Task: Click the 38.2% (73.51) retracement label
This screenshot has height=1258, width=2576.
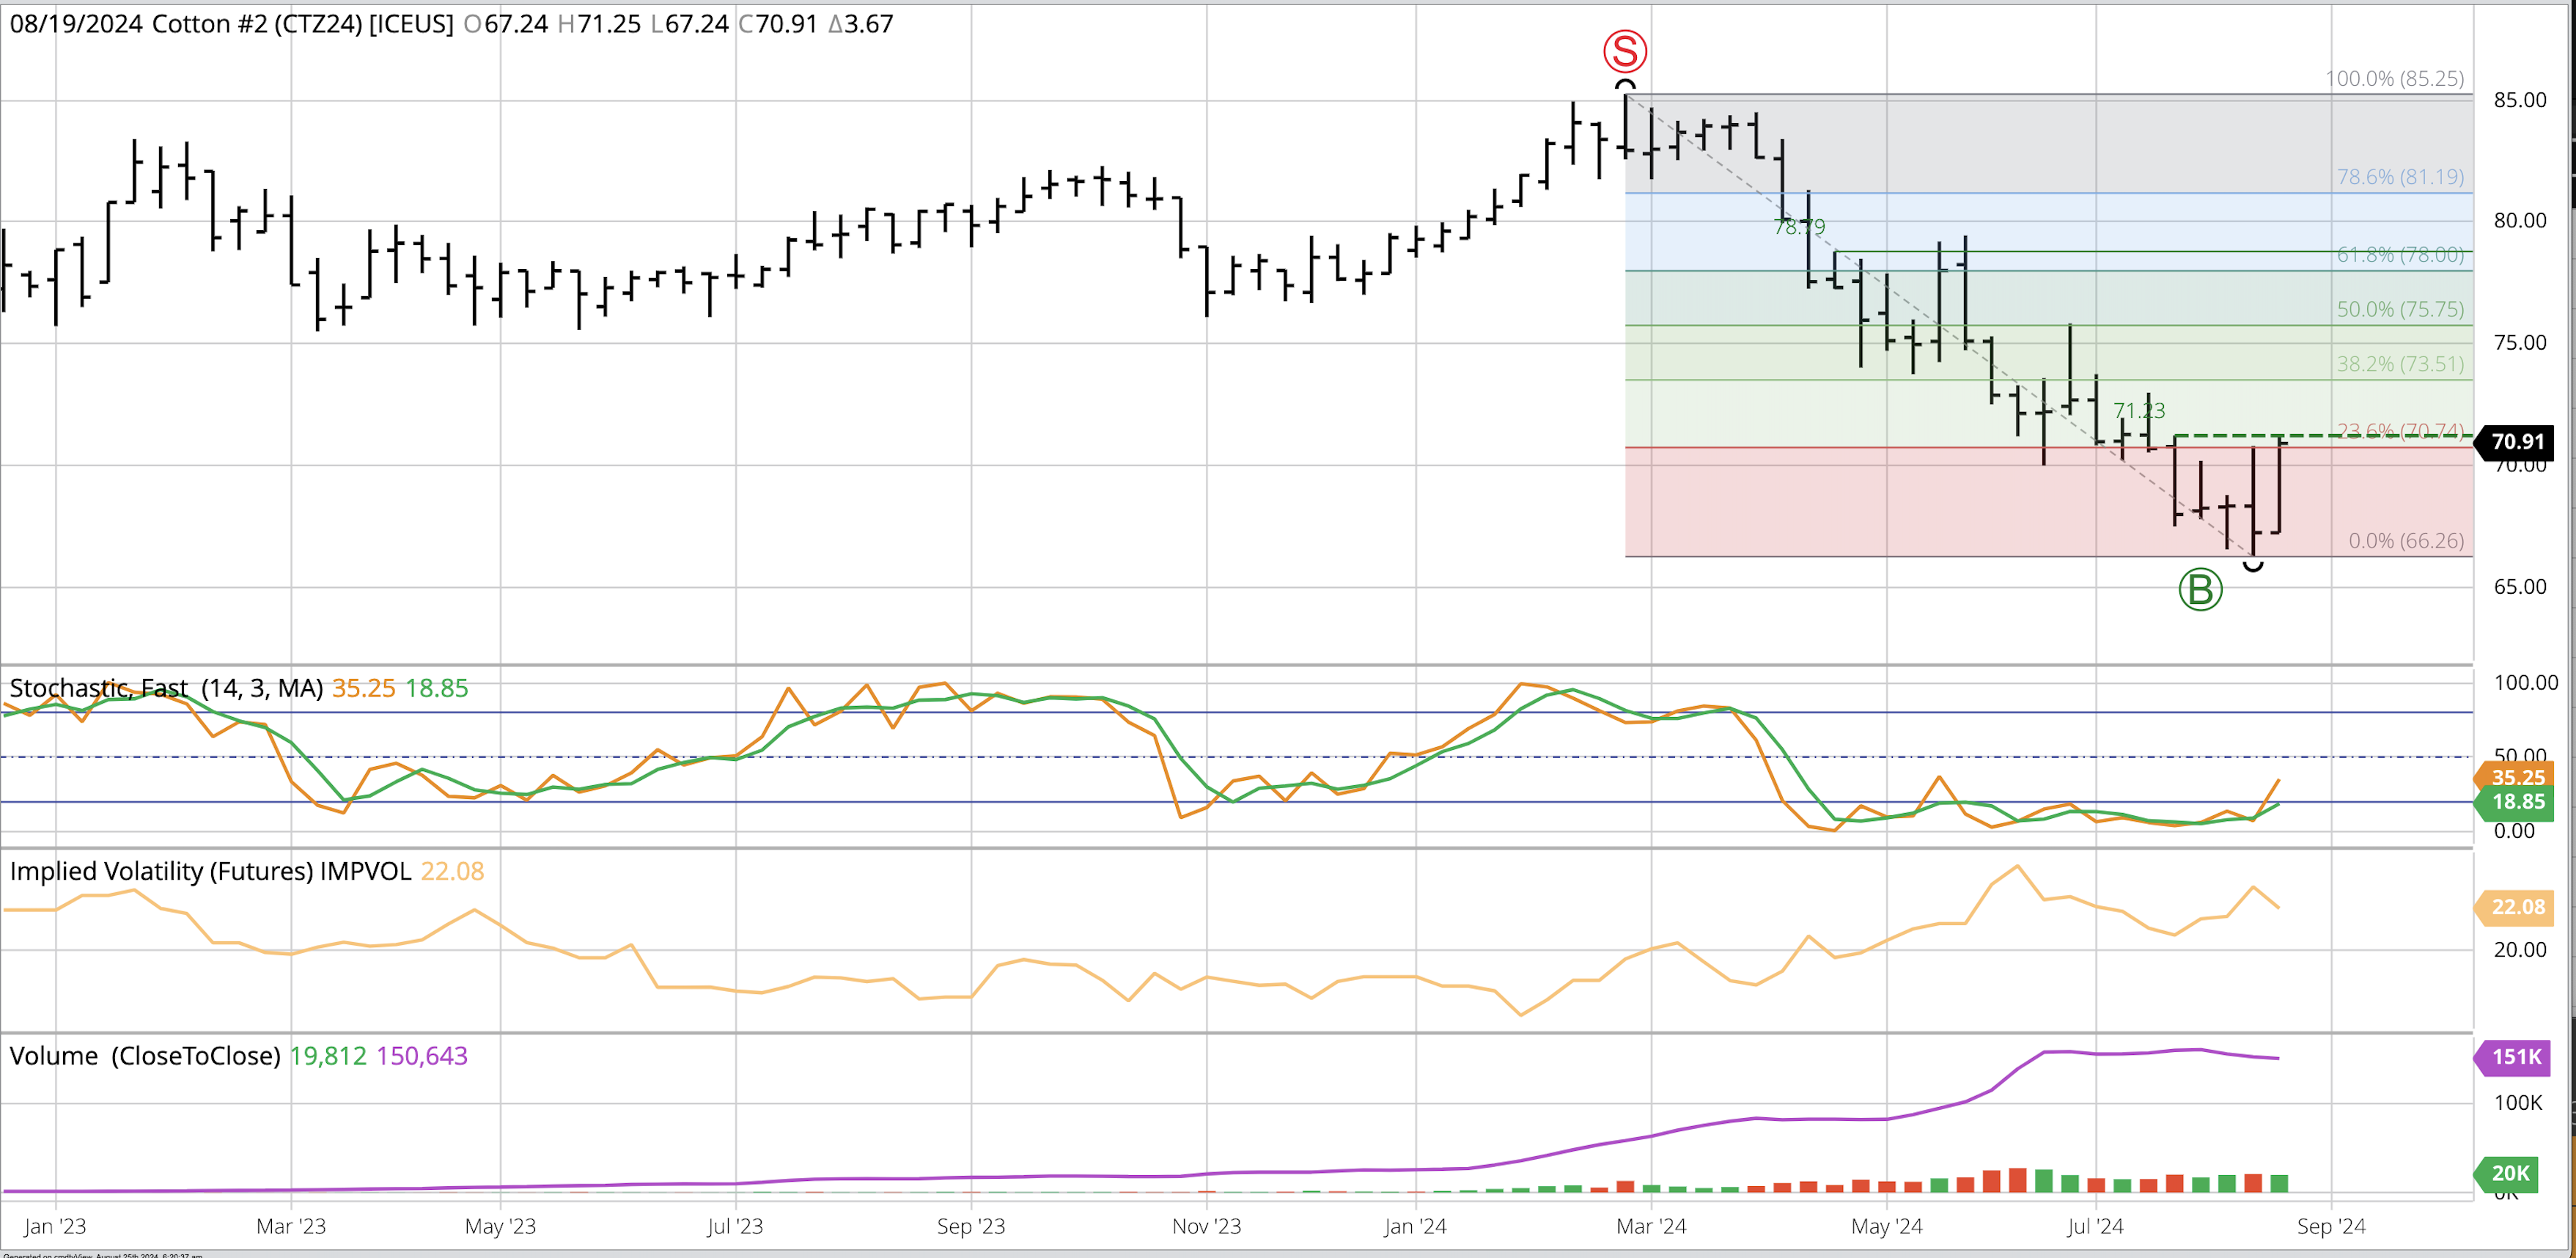Action: point(2400,364)
